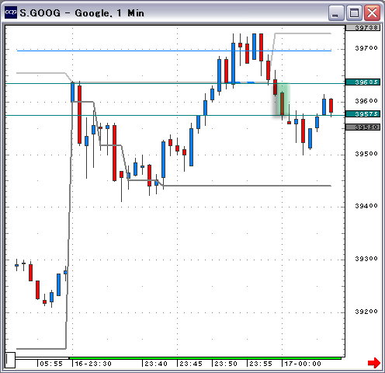Click the 23:40 time axis label

[156, 364]
